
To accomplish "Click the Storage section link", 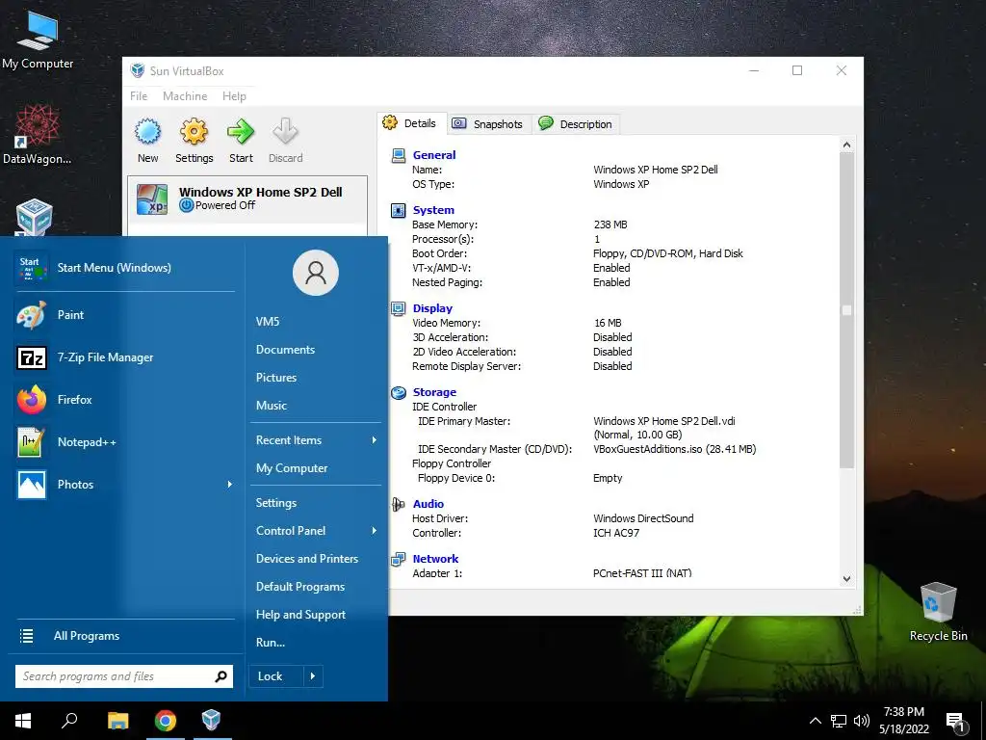I will (x=434, y=393).
